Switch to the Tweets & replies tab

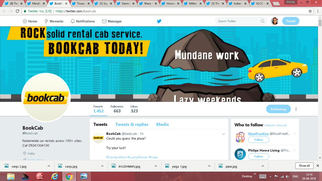pyautogui.click(x=132, y=124)
